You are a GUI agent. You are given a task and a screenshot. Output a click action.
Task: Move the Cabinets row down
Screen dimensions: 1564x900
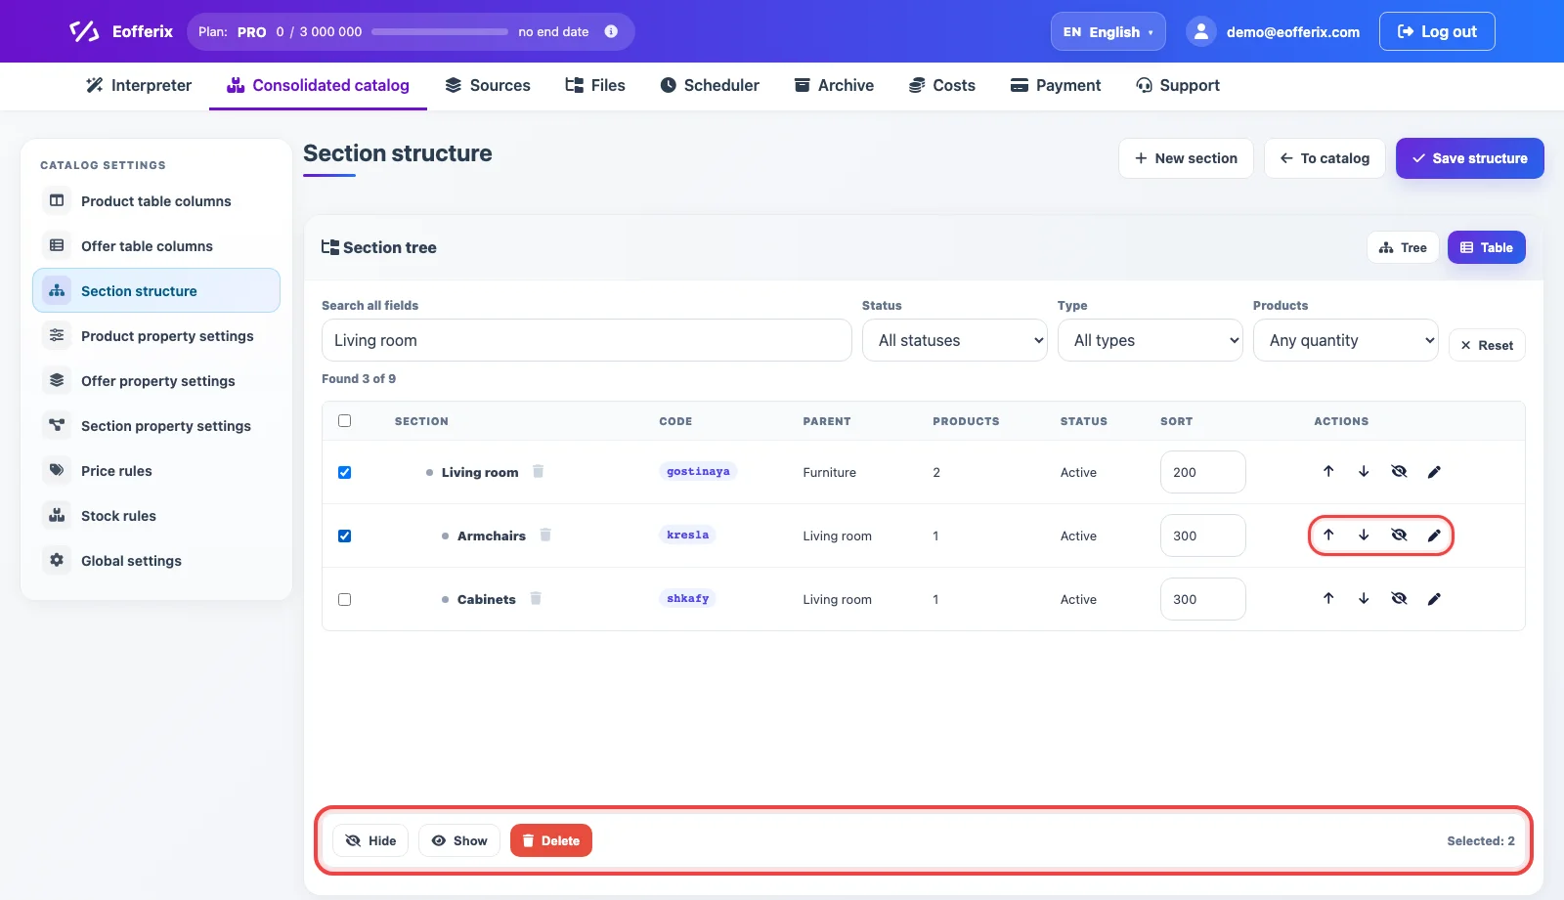[1364, 598]
